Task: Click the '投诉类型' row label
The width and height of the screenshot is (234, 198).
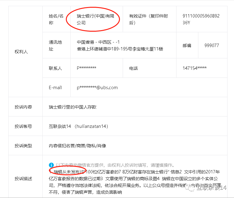Action: pos(23,146)
